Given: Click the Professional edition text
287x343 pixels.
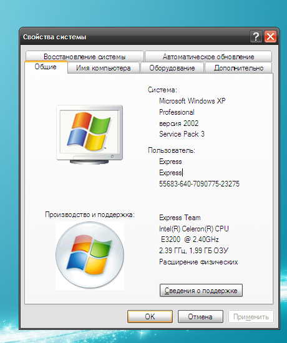Looking at the screenshot, I should [177, 112].
